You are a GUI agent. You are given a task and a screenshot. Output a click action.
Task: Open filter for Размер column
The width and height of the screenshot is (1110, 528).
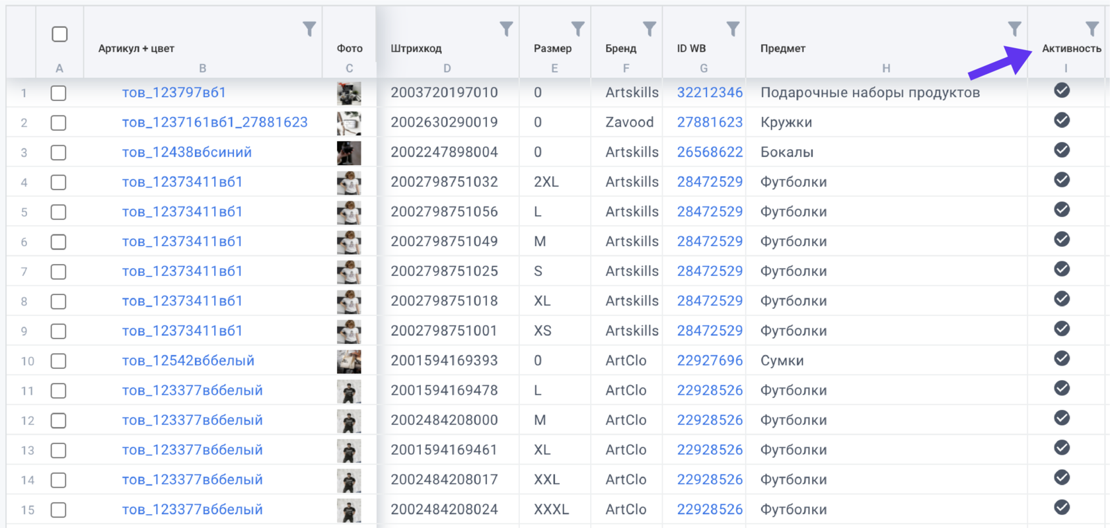(x=578, y=29)
